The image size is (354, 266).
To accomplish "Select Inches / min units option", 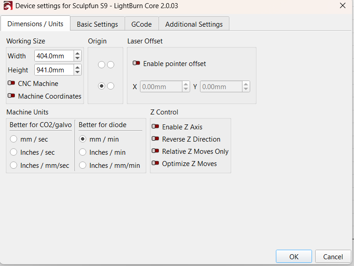I will pyautogui.click(x=83, y=152).
